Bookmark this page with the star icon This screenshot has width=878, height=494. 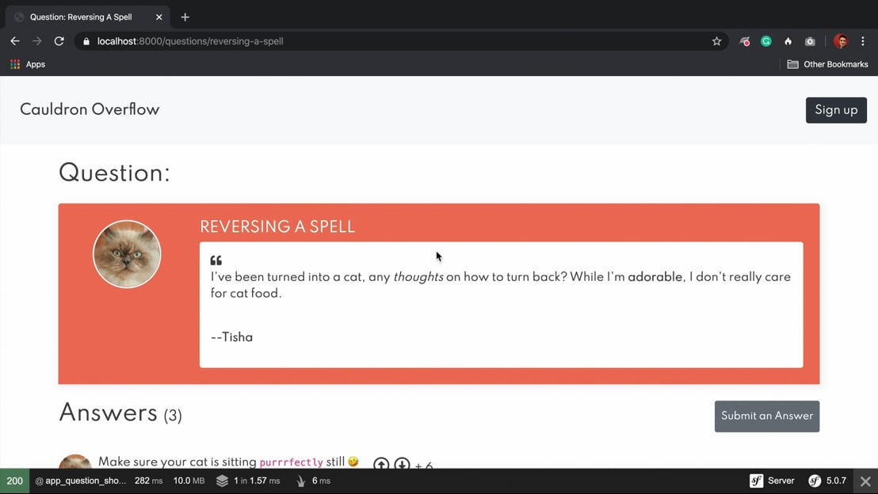tap(716, 41)
